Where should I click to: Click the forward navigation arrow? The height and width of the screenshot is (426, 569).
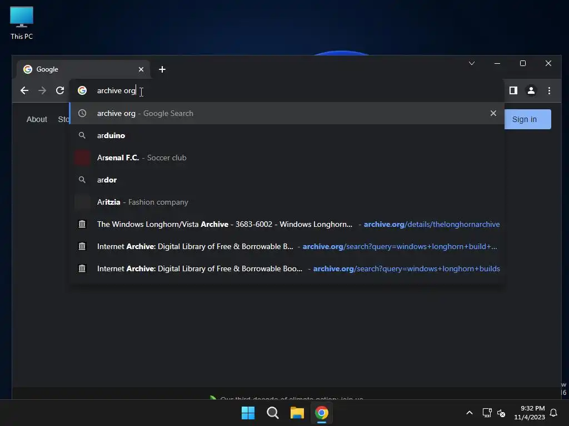tap(42, 90)
